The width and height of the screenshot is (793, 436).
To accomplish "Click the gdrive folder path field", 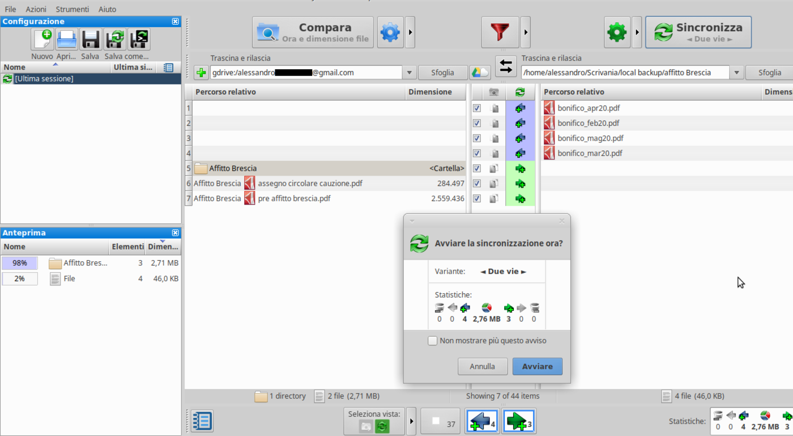I will [306, 73].
